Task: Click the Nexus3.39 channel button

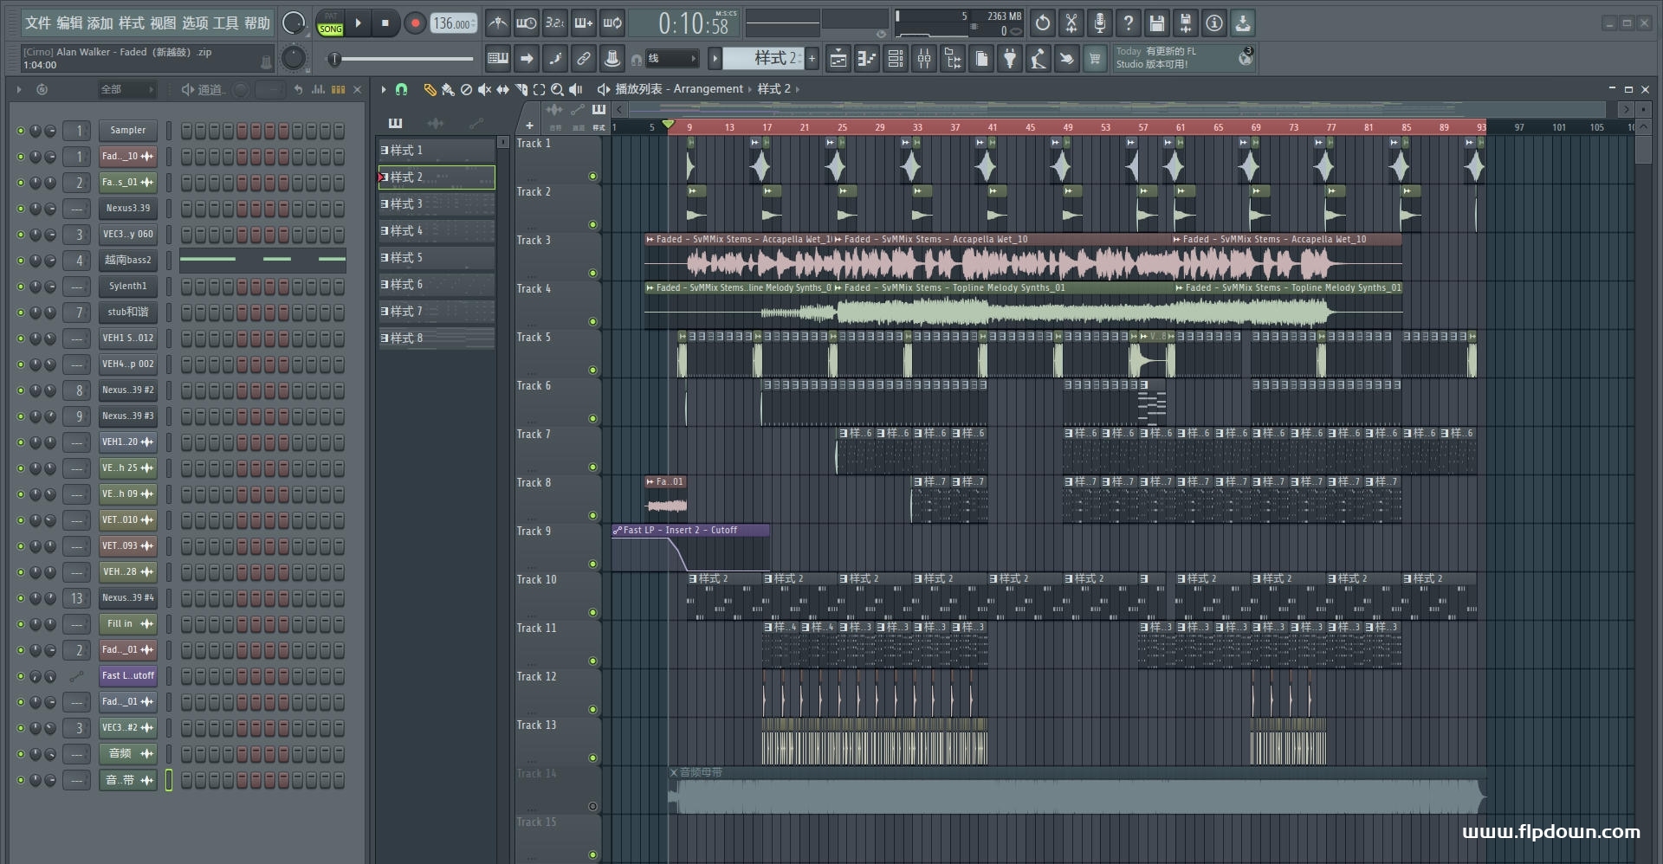Action: [x=127, y=209]
